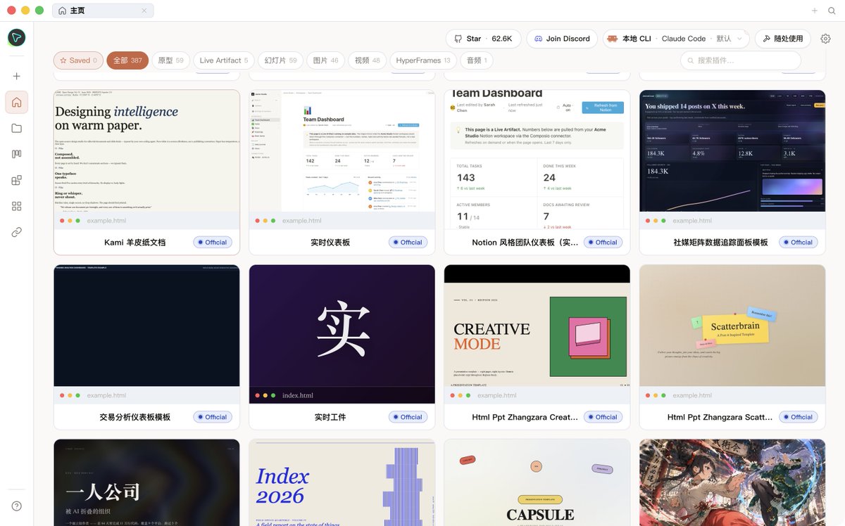The width and height of the screenshot is (845, 526).
Task: Open the 实时仪表板 Team Dashboard thumbnail
Action: click(342, 150)
